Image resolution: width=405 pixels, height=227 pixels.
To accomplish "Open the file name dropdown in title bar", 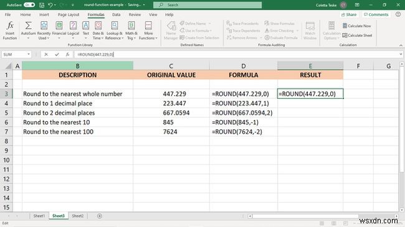I will (x=144, y=5).
